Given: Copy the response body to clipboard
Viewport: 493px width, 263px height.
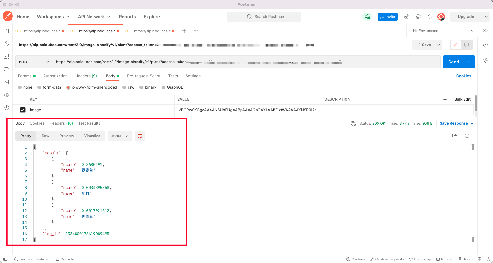Looking at the screenshot, I should click(x=455, y=136).
